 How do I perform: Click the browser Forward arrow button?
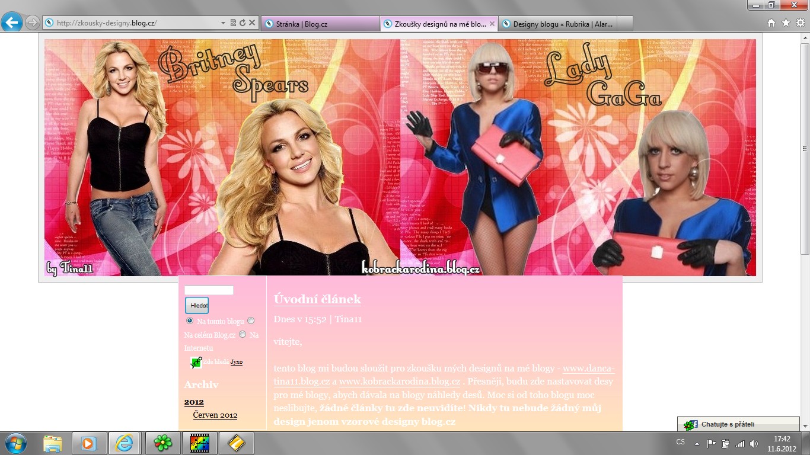coord(32,23)
